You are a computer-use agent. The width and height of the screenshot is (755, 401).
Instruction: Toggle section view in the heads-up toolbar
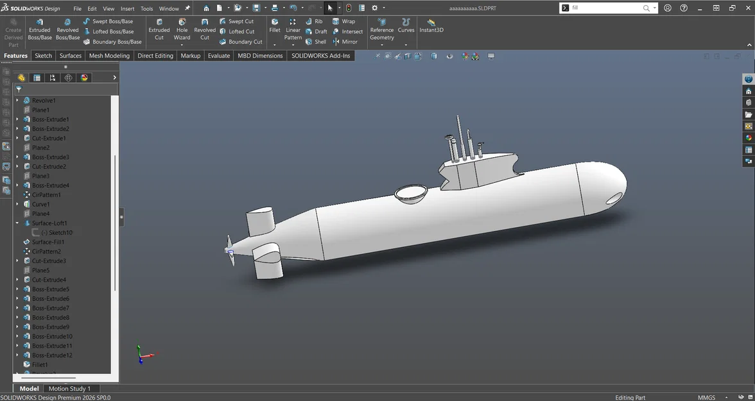coord(408,56)
